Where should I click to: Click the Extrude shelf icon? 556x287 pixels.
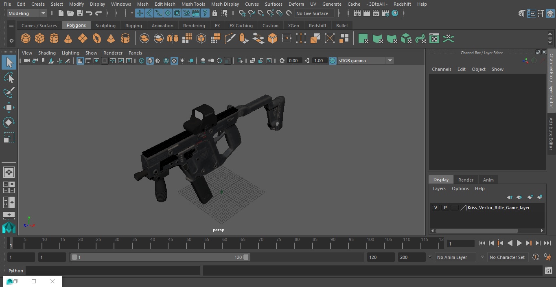pos(244,39)
